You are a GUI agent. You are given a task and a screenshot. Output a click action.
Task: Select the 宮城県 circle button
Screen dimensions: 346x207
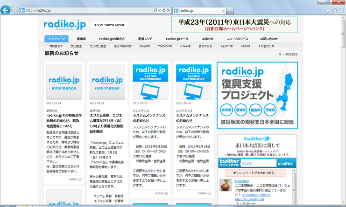(241, 110)
